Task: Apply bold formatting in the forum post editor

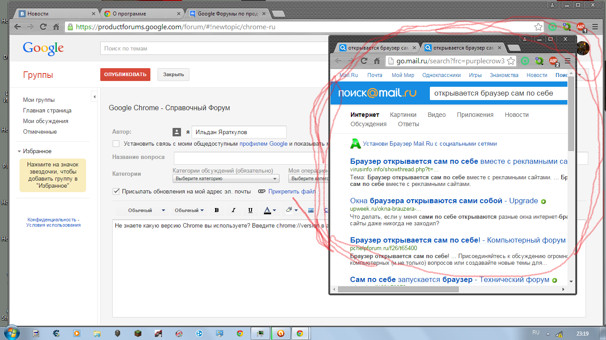Action: pos(217,210)
